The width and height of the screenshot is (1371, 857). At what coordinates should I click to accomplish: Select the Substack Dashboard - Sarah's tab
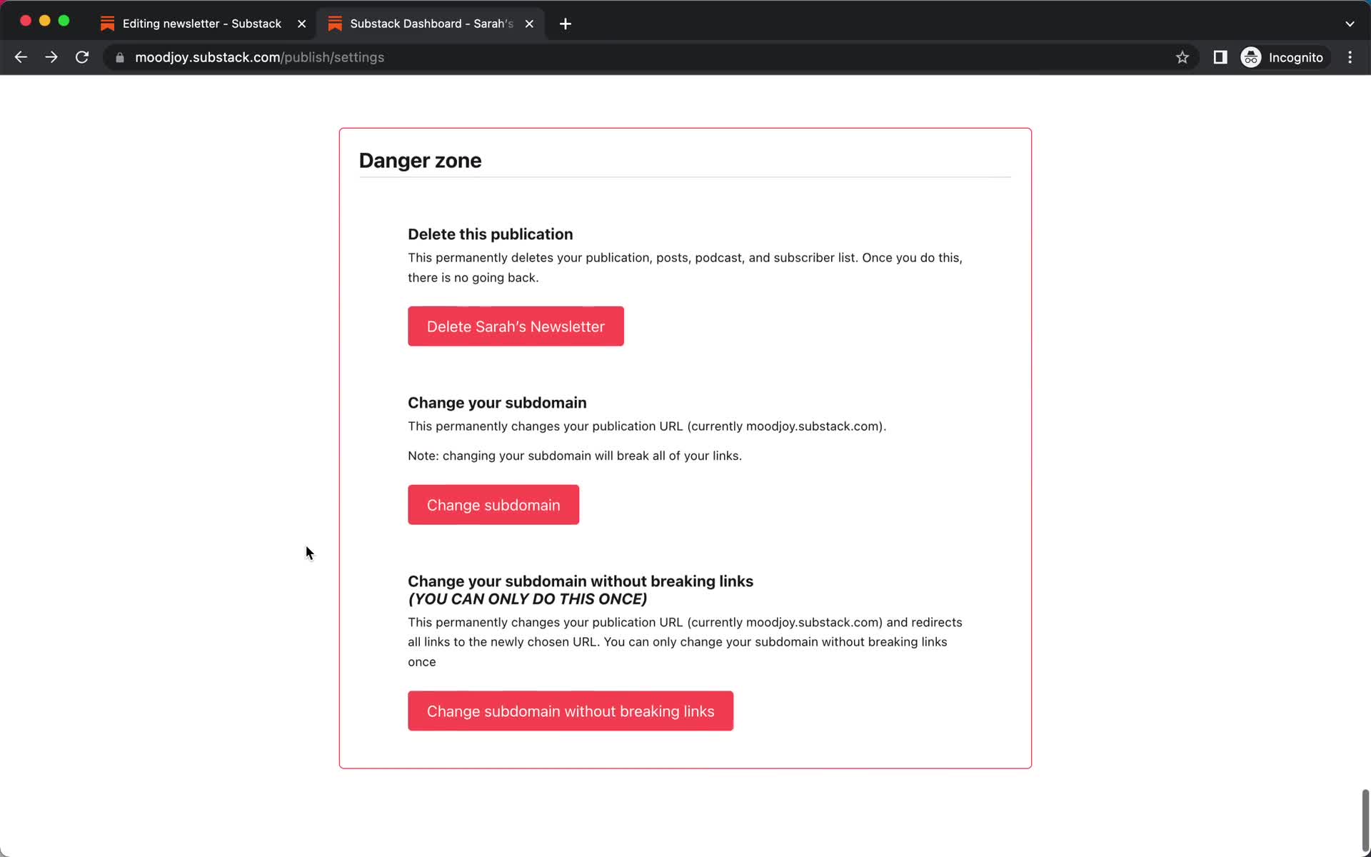point(431,24)
